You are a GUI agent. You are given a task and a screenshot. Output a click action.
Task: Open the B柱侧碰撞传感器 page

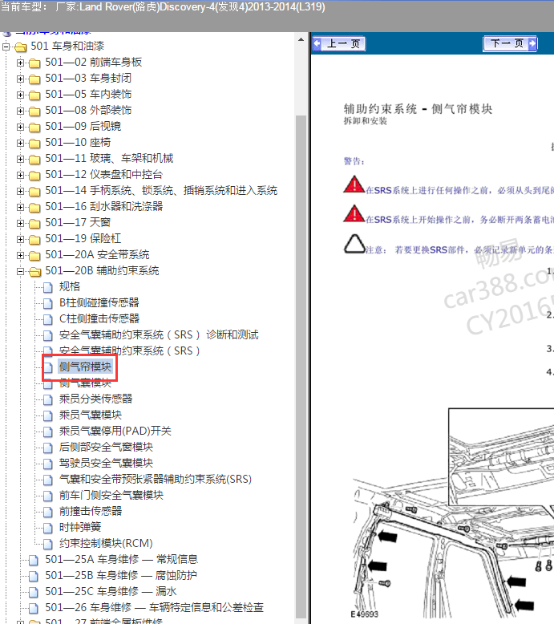point(99,303)
